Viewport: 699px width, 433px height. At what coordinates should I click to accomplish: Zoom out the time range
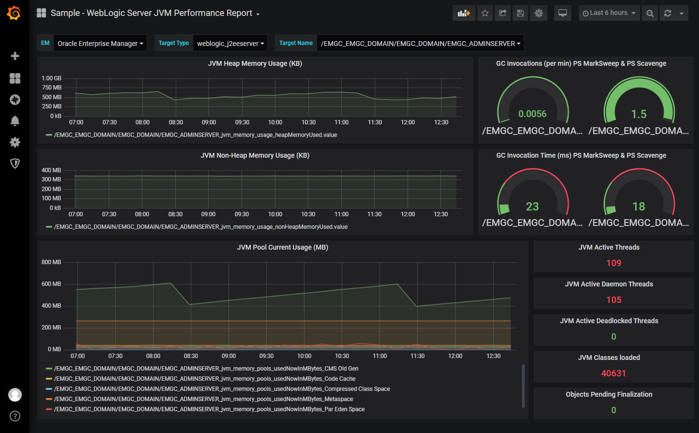click(x=650, y=13)
